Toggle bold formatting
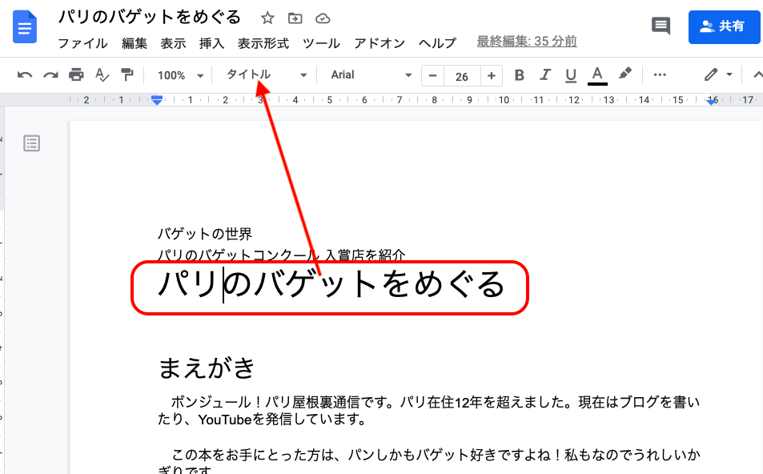Screen dimensions: 763x474 click(x=520, y=75)
